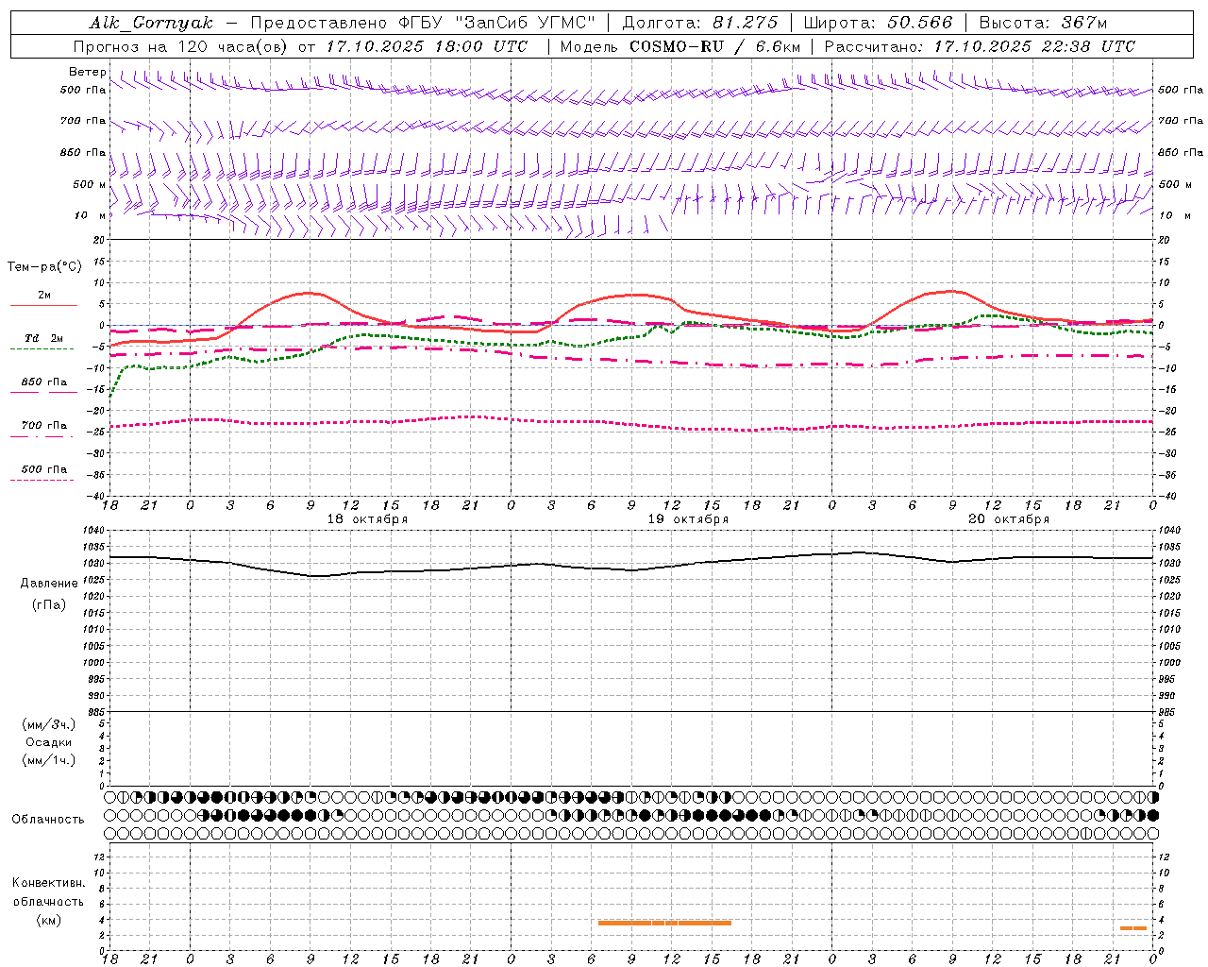Click the 'Конвективн.' convective cloud label

click(49, 883)
